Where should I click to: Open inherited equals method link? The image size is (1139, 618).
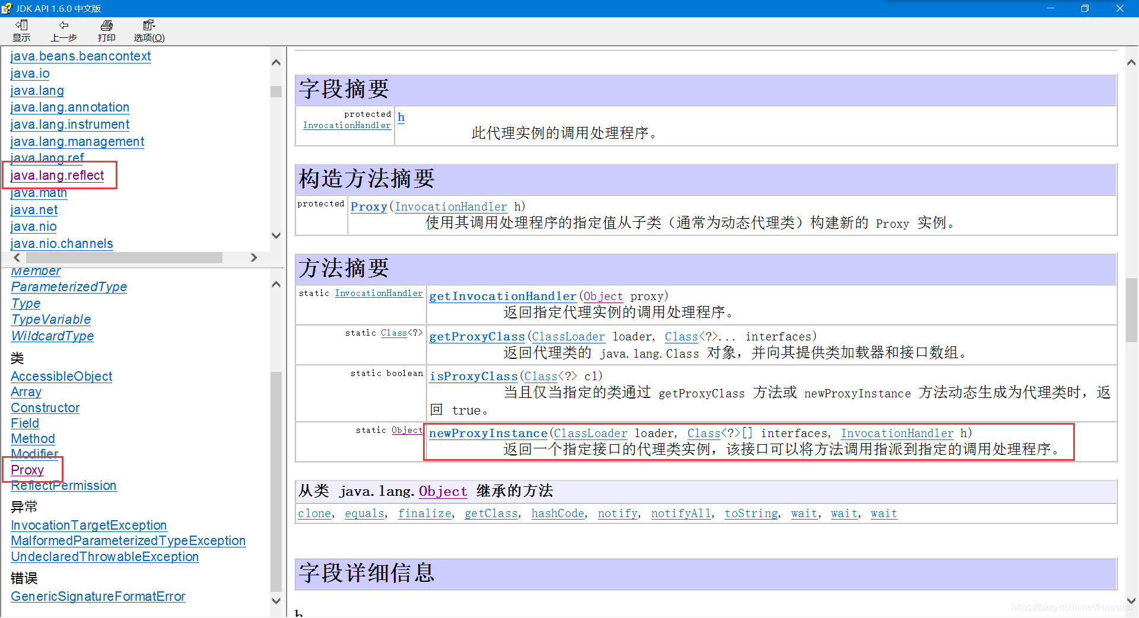click(x=364, y=514)
